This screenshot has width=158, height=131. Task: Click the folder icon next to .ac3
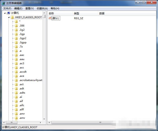click(x=16, y=63)
